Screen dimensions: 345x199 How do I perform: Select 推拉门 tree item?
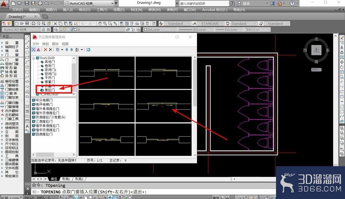coord(50,90)
